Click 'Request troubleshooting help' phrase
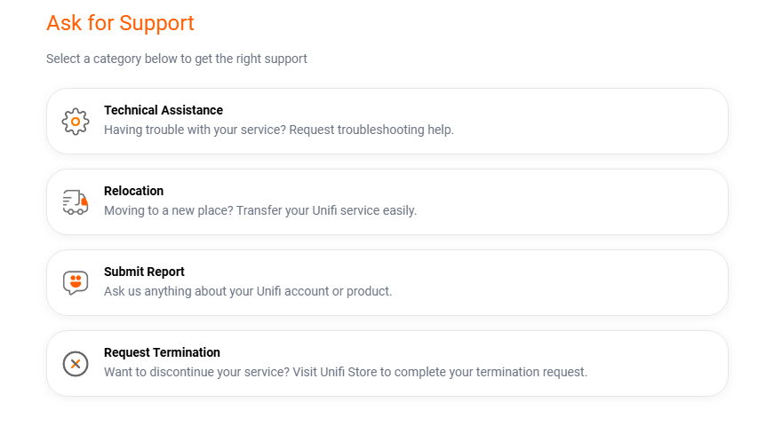The width and height of the screenshot is (774, 426). [x=371, y=130]
